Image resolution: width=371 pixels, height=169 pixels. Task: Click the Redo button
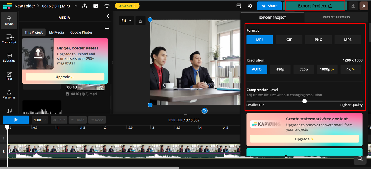(x=97, y=120)
